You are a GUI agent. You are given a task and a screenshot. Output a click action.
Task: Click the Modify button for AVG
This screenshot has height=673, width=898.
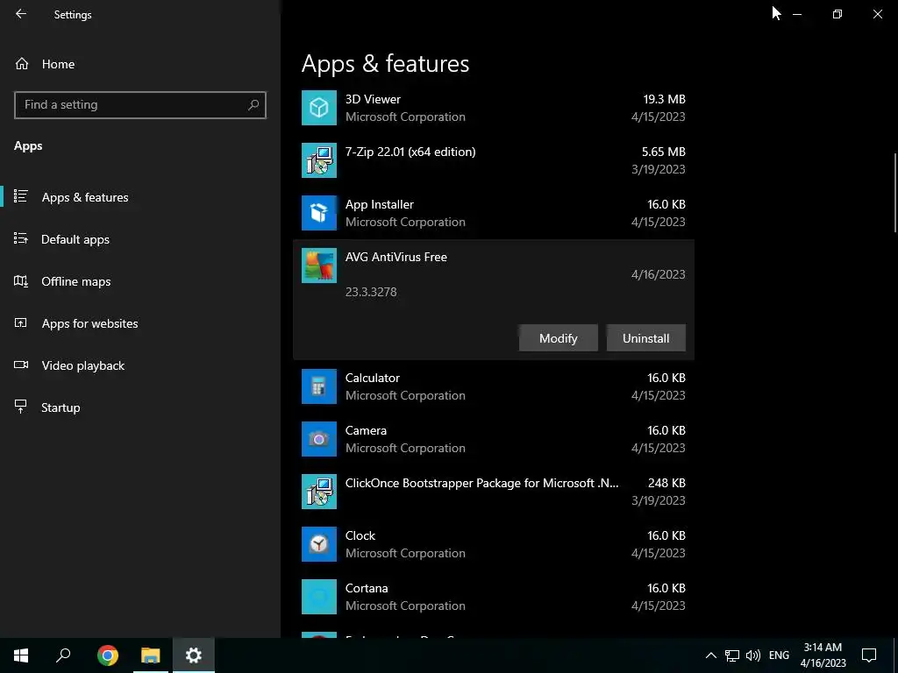tap(559, 338)
